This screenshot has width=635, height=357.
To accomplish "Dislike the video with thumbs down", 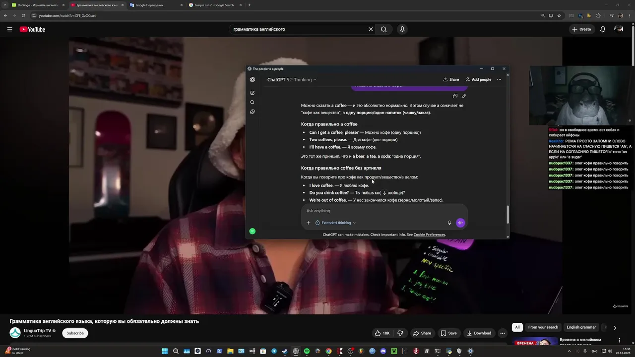I will pyautogui.click(x=400, y=333).
